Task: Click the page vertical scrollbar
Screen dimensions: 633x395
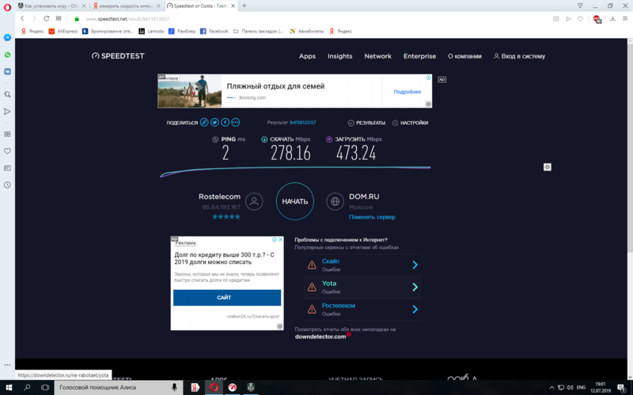Action: 630,149
